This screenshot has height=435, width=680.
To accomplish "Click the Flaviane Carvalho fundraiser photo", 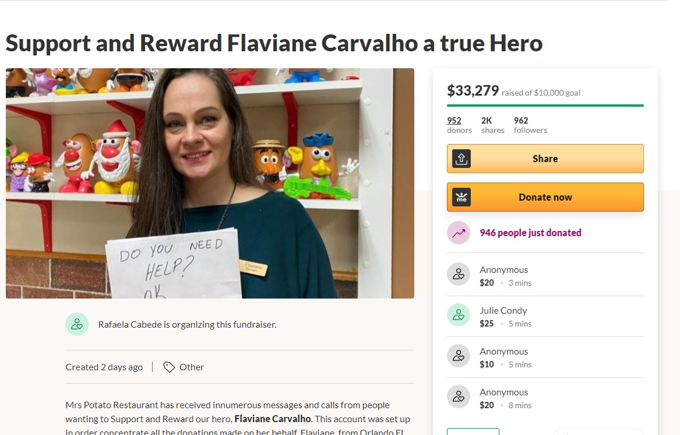I will [210, 183].
